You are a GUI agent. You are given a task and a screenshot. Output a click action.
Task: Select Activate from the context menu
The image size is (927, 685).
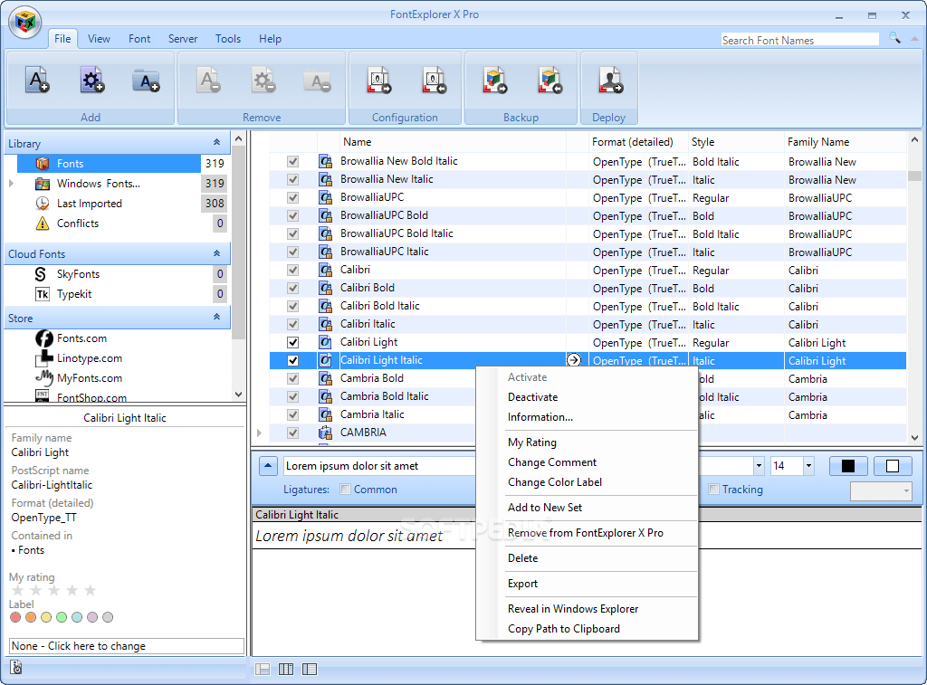pos(528,376)
